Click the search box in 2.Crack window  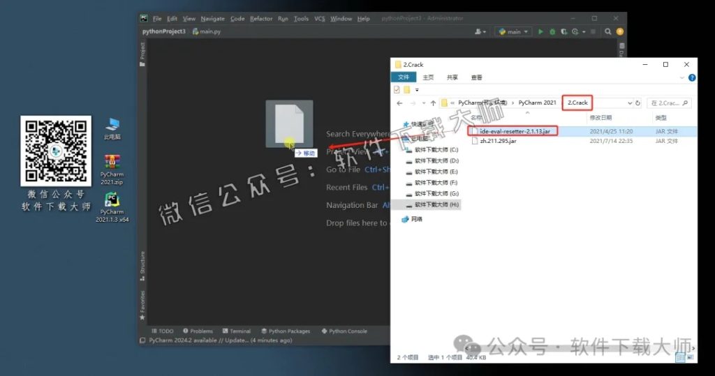pos(669,103)
